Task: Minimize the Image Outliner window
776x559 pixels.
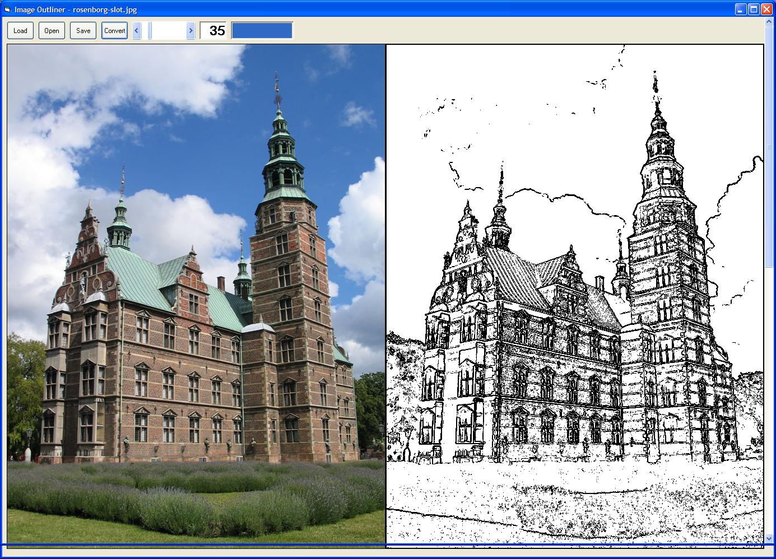Action: [740, 9]
